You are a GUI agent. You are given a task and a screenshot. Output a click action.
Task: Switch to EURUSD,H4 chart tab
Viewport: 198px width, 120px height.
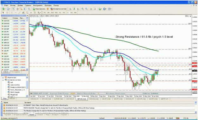click(34, 99)
